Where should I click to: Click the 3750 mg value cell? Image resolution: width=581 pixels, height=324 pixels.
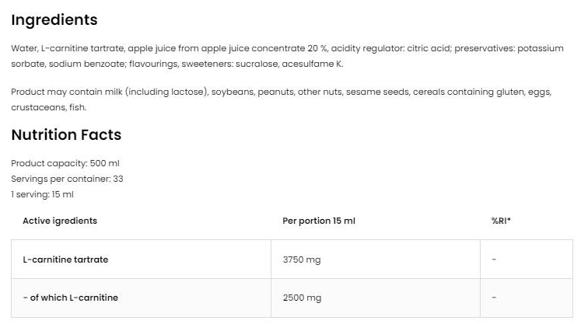(302, 260)
